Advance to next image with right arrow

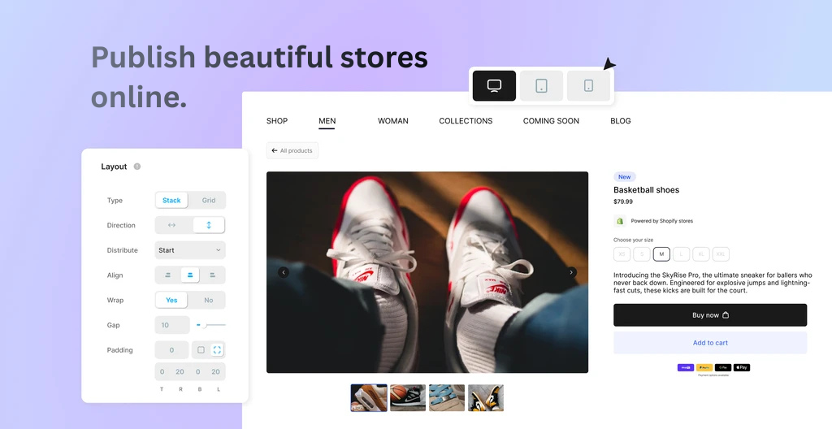(571, 272)
